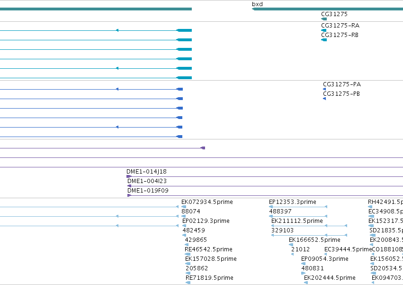Click the EP02129.3prime EST glyph
Viewport: 403px width, 285px height.
(184, 226)
